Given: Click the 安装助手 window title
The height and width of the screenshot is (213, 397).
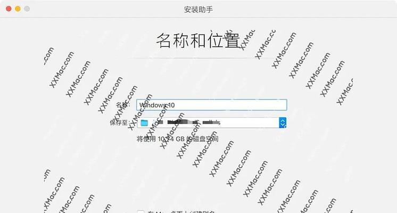Looking at the screenshot, I should pyautogui.click(x=198, y=10).
